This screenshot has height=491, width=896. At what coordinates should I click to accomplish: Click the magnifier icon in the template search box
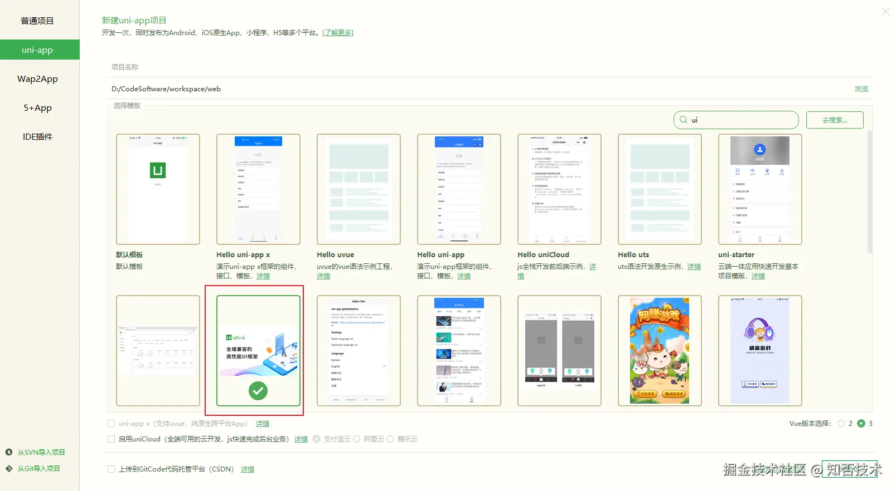pos(683,120)
